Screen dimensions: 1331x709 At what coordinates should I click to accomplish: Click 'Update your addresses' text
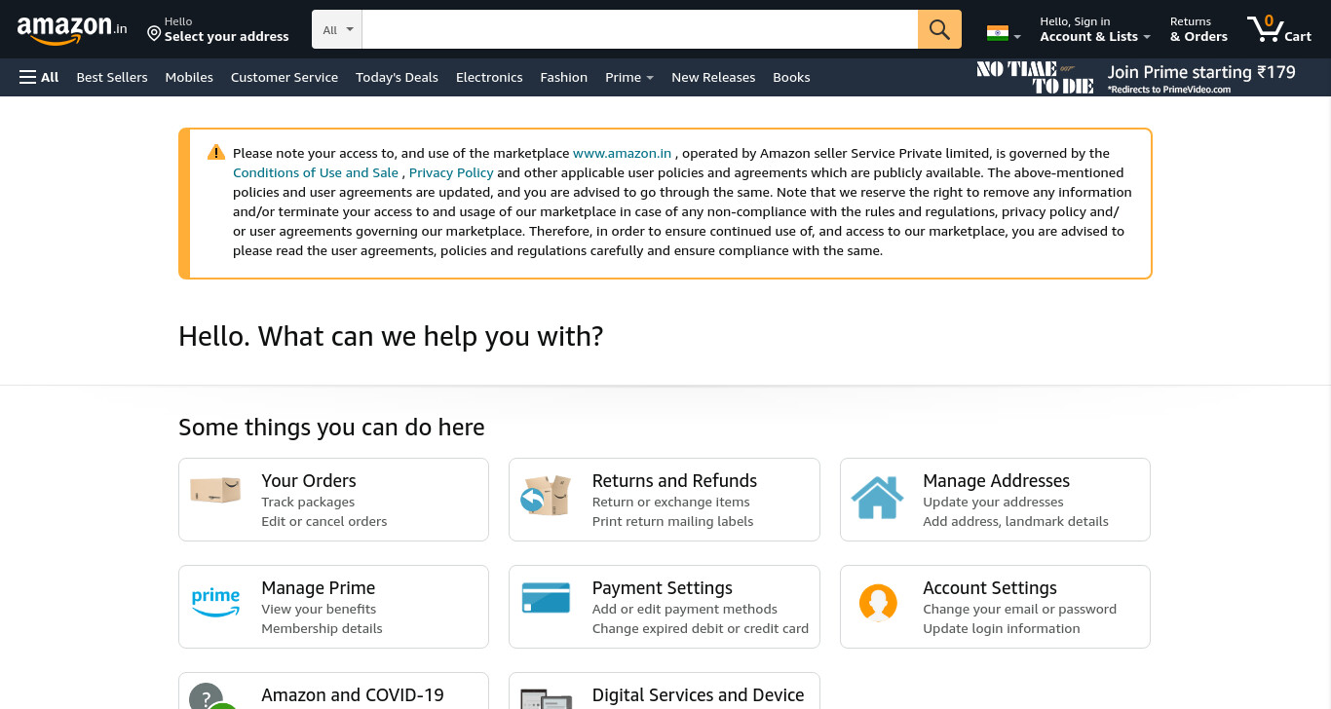tap(993, 502)
